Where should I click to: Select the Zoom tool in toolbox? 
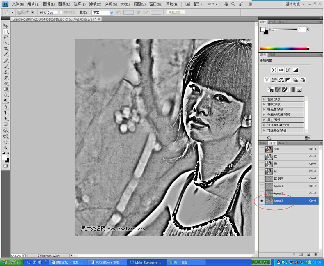point(6,148)
